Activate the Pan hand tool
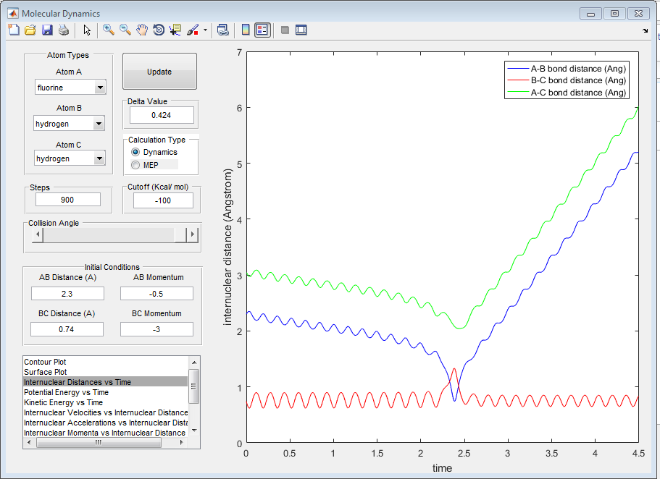This screenshot has height=479, width=660. (142, 30)
